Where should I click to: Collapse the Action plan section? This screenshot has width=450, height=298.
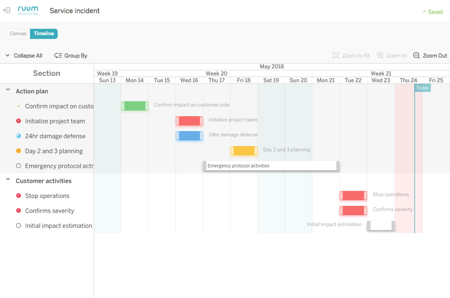pyautogui.click(x=7, y=91)
